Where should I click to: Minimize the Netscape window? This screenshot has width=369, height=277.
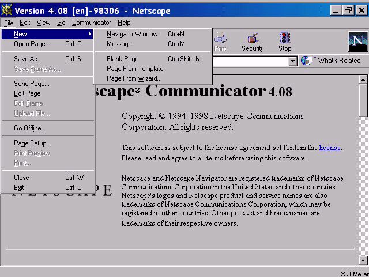click(336, 10)
